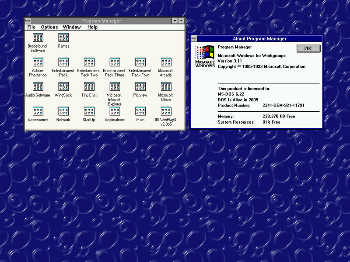Select the Entertainment Pack group icon

coord(63,62)
